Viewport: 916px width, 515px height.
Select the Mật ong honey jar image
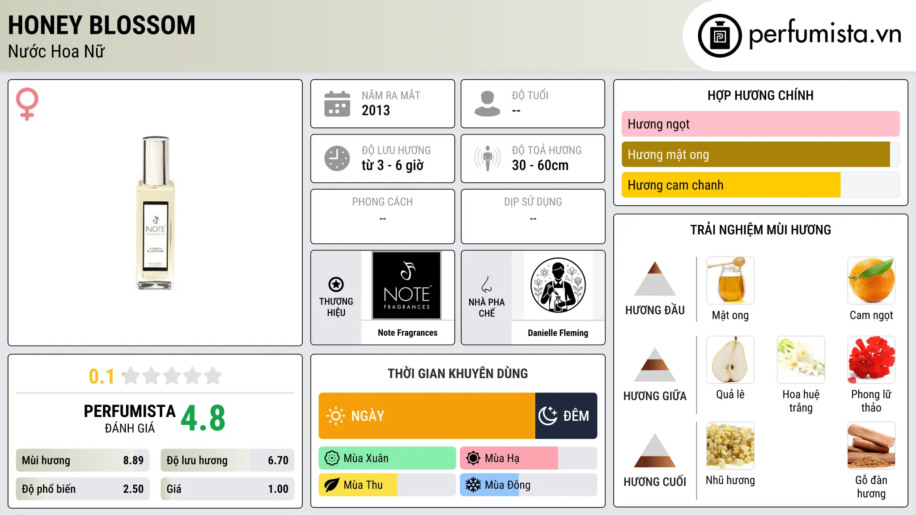[x=730, y=281]
